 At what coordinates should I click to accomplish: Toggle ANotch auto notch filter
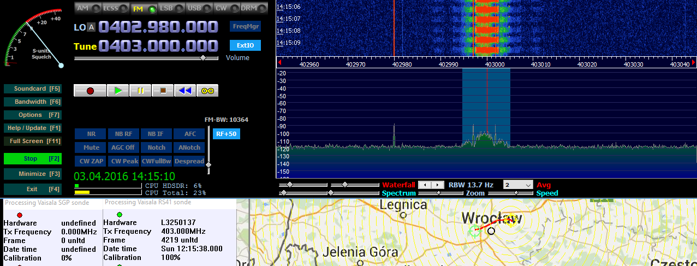[x=189, y=147]
